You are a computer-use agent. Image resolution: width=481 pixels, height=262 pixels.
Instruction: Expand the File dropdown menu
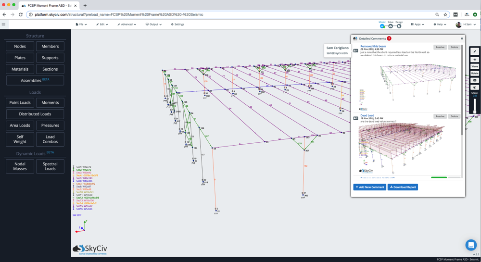point(81,24)
